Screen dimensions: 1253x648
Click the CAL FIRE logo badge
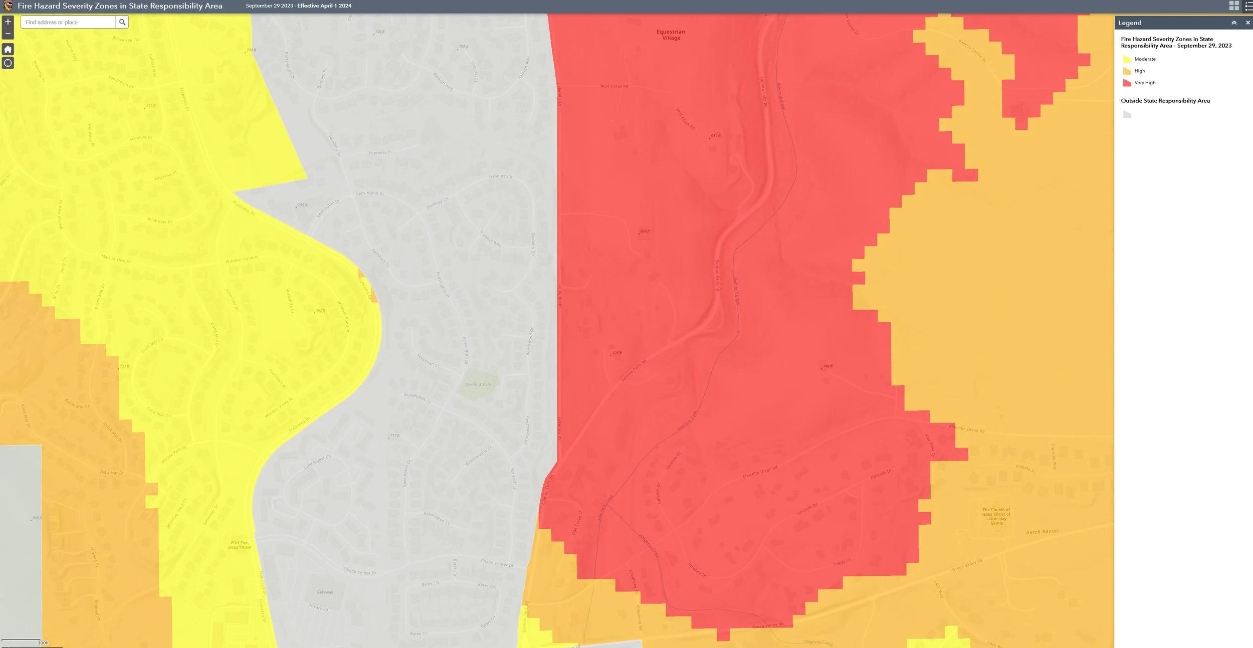coord(8,6)
